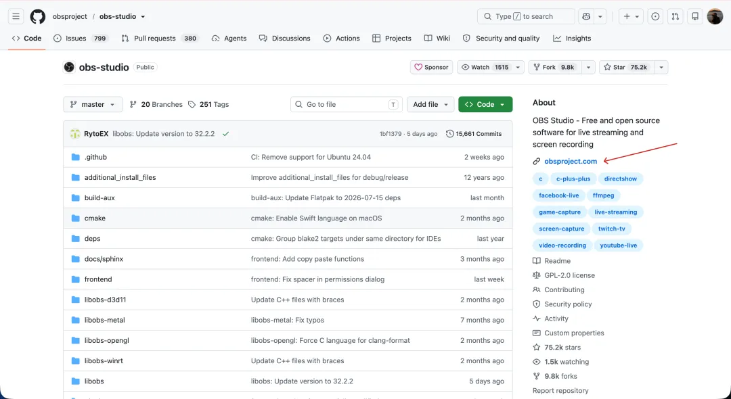Click the Activity pulse icon

click(x=537, y=319)
